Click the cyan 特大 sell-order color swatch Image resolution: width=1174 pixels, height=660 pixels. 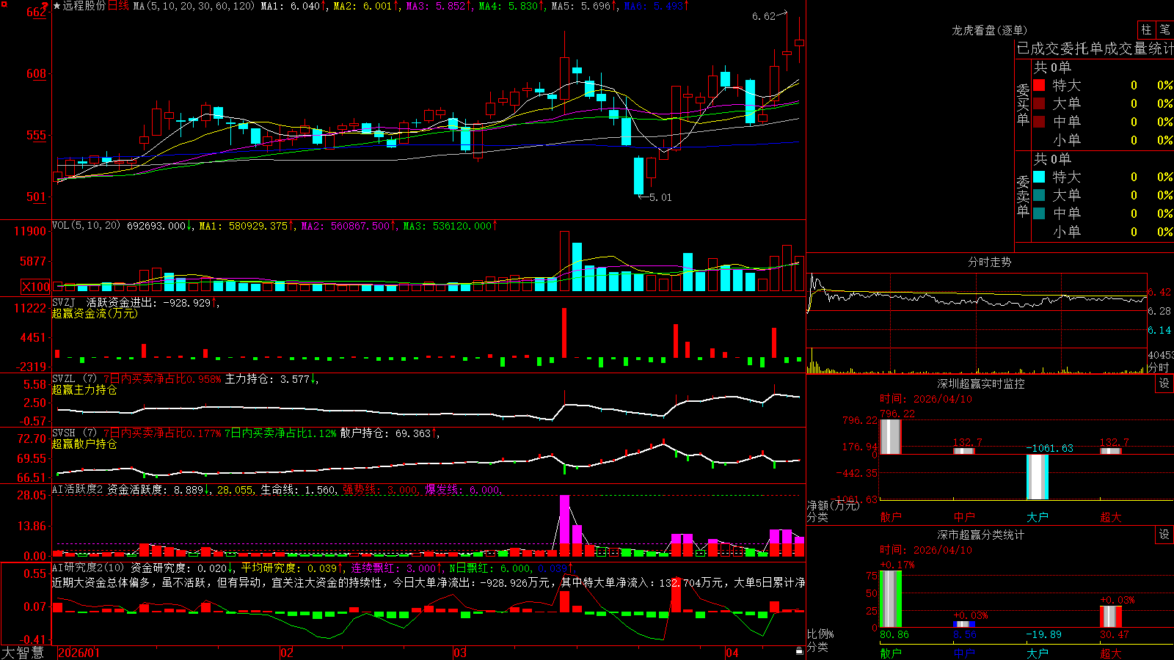point(1039,177)
